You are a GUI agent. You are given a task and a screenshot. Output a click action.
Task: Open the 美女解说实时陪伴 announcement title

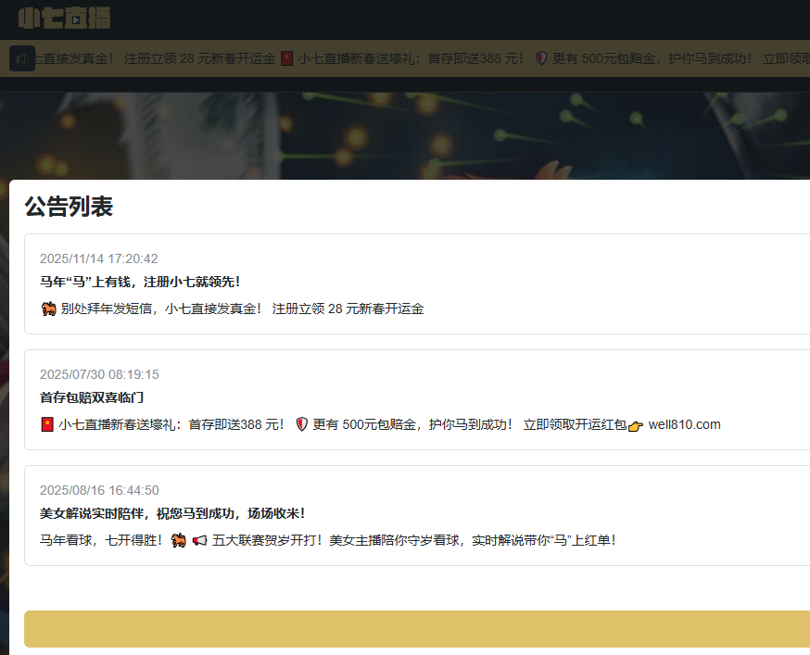[x=172, y=513]
